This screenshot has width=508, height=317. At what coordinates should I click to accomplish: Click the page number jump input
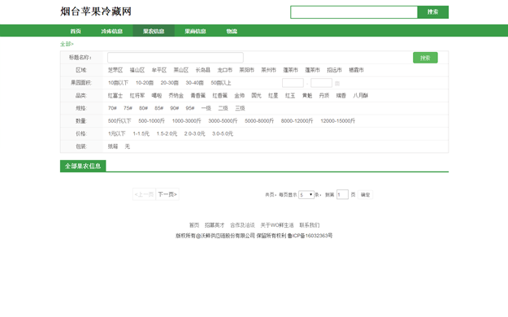pos(342,194)
